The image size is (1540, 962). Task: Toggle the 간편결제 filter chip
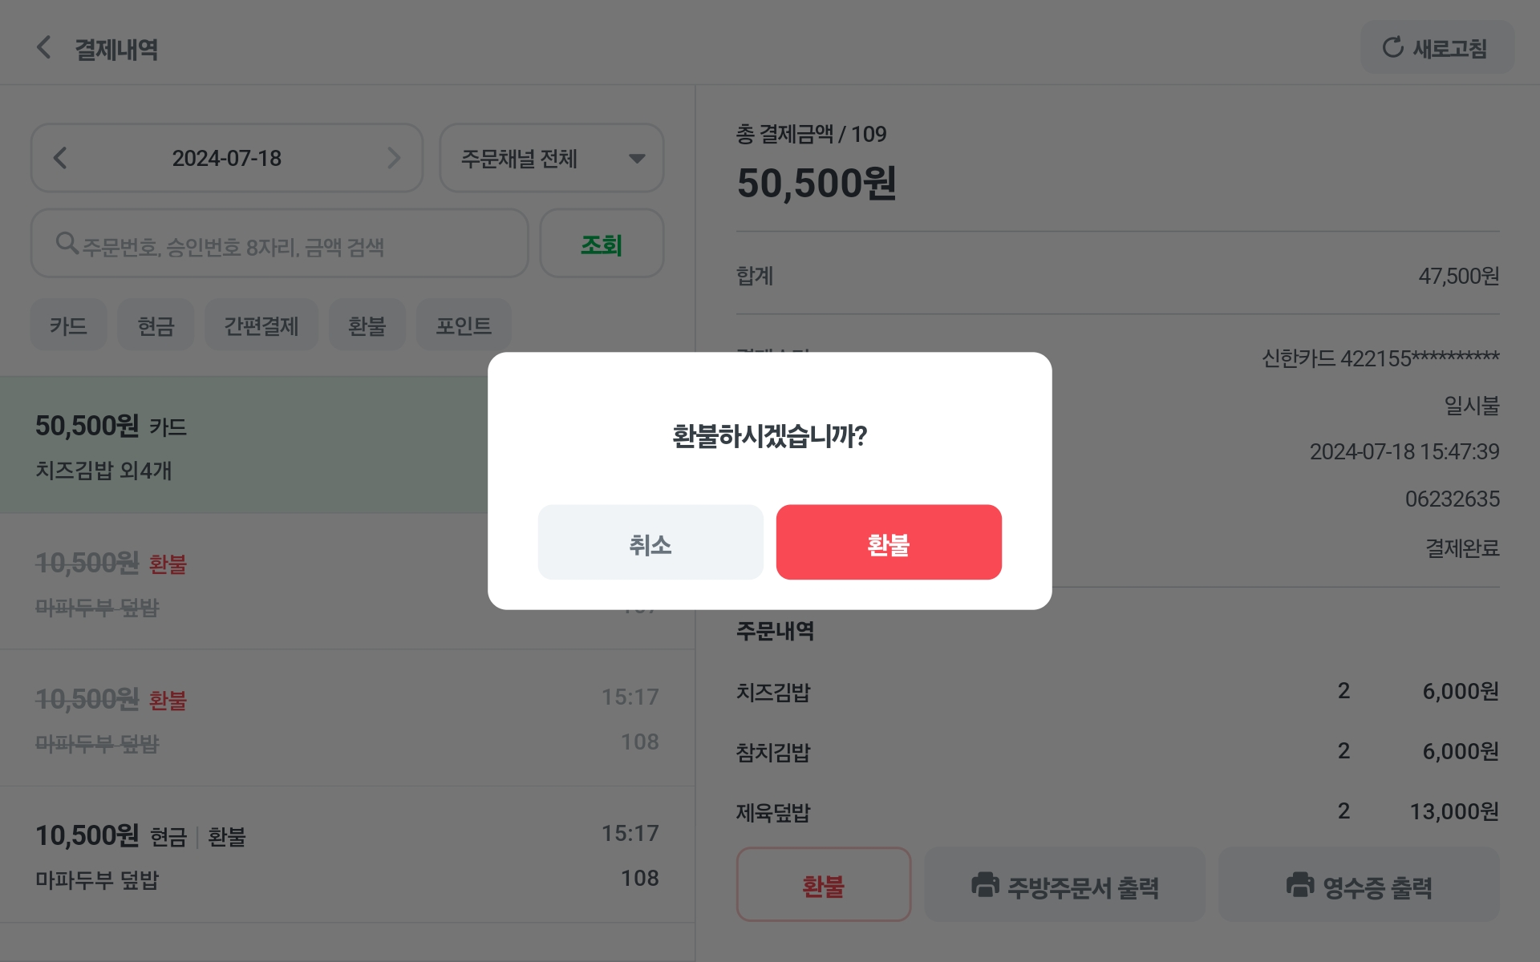(x=261, y=325)
